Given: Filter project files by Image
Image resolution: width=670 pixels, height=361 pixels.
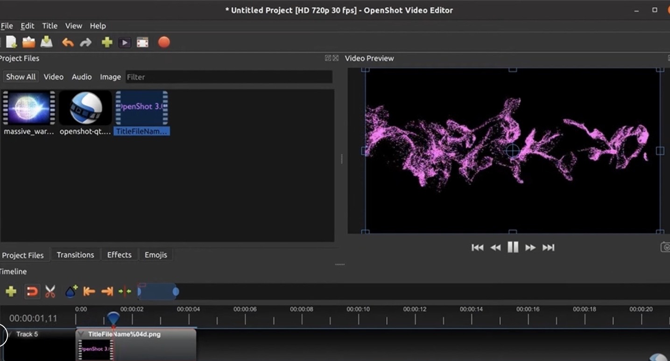Looking at the screenshot, I should 110,77.
